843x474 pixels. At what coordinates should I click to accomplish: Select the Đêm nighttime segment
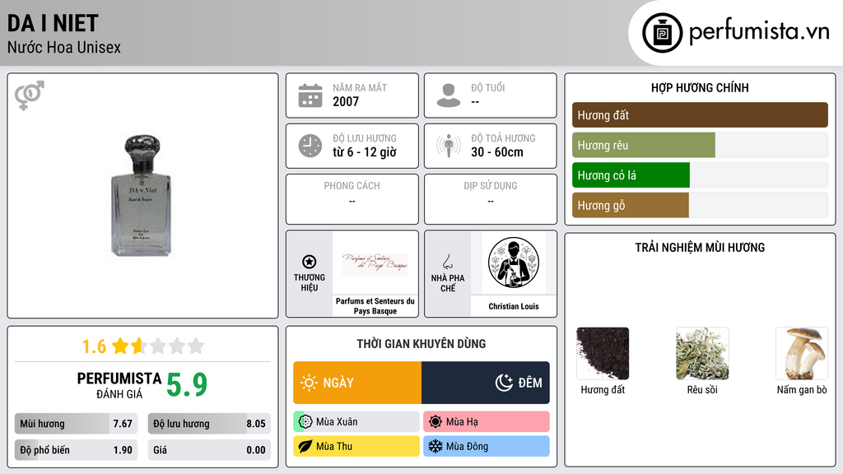(x=486, y=383)
